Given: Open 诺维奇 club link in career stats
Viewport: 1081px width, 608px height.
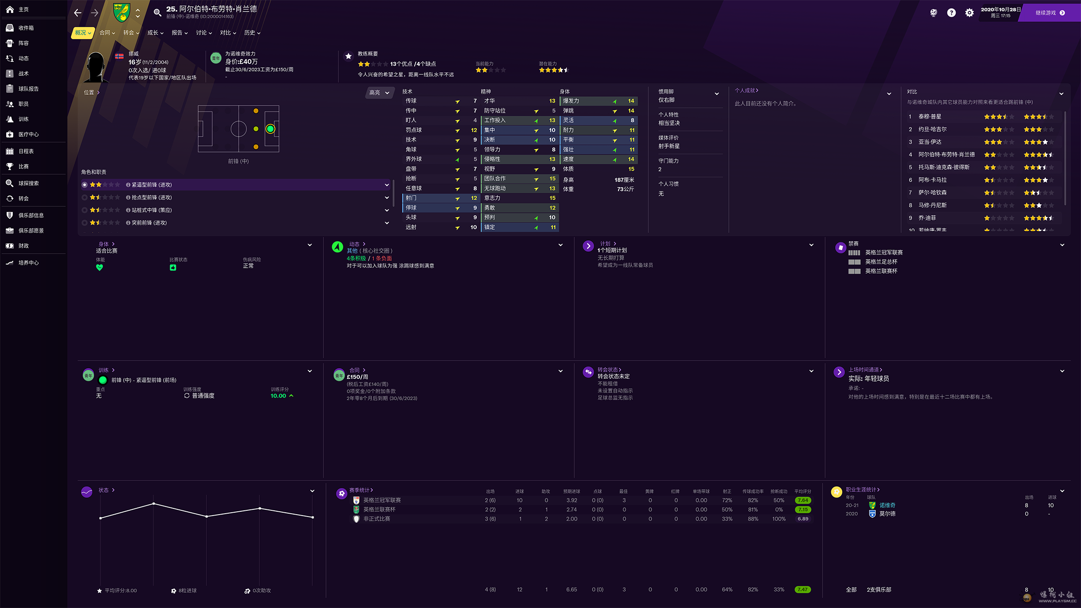Looking at the screenshot, I should tap(887, 505).
